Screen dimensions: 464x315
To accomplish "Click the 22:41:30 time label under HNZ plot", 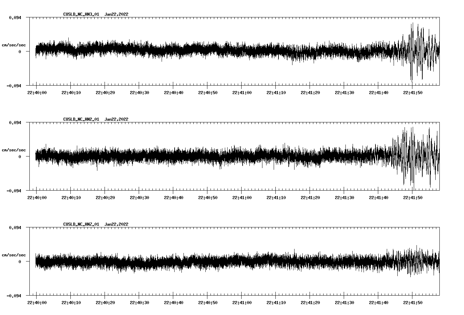I will tap(344, 303).
